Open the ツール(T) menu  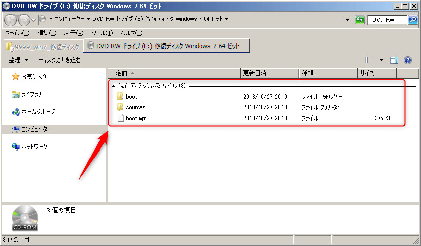tap(102, 33)
